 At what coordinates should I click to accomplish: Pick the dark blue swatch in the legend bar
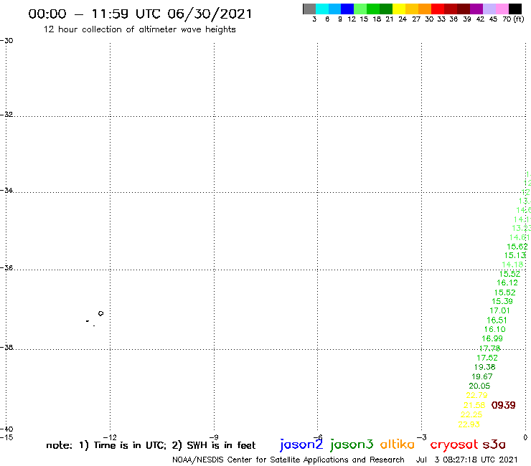click(347, 9)
